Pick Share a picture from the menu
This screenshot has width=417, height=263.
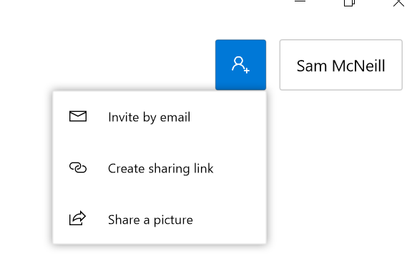(160, 220)
